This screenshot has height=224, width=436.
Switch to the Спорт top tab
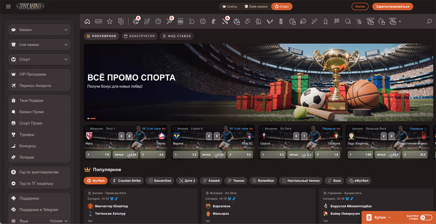tap(282, 7)
